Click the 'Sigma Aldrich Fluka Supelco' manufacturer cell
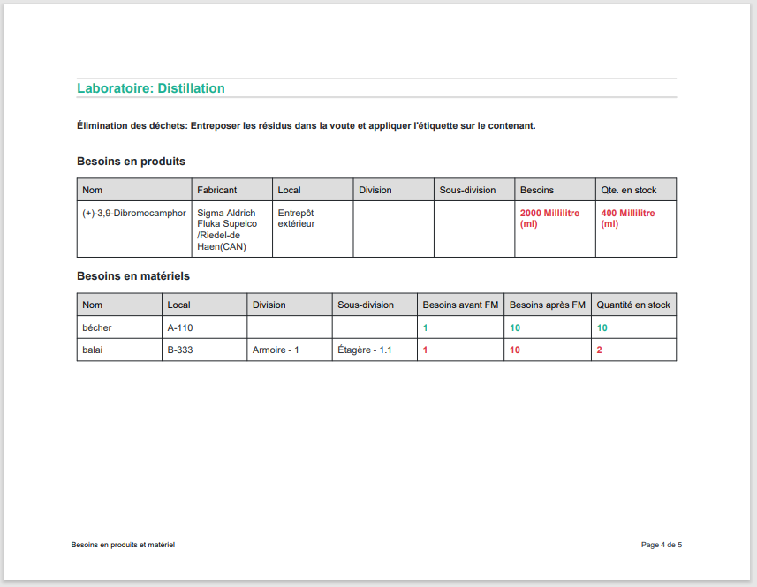This screenshot has height=587, width=757. pyautogui.click(x=231, y=229)
